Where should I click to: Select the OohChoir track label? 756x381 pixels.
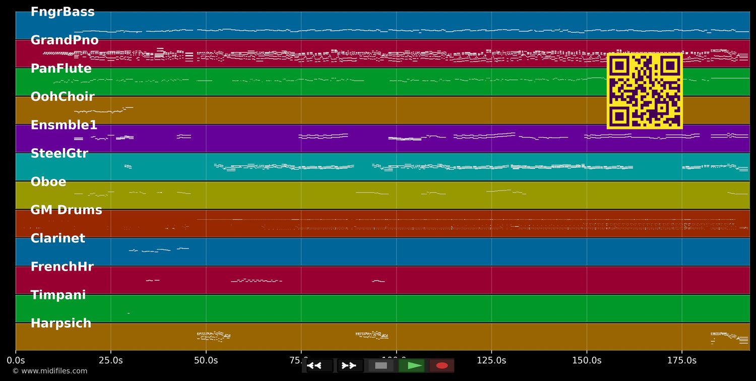62,97
